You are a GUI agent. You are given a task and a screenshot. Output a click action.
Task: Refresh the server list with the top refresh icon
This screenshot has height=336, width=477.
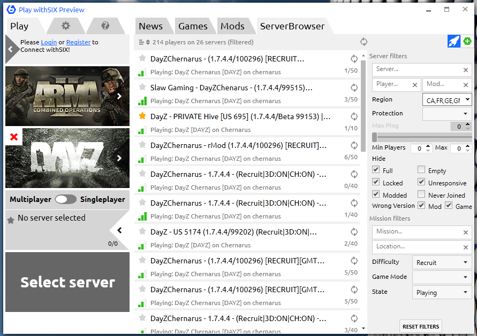point(364,42)
